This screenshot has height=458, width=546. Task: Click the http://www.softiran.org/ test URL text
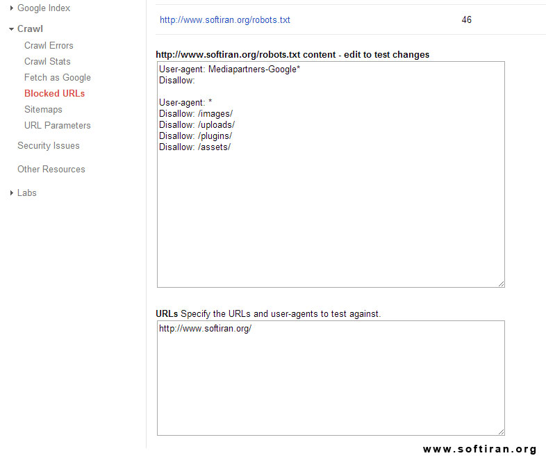click(x=205, y=329)
